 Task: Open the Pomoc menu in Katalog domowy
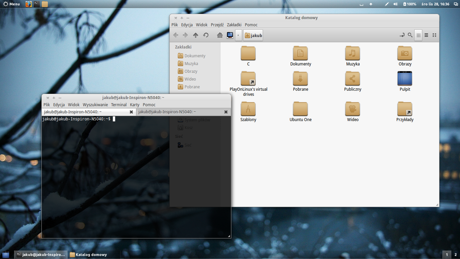tap(251, 25)
